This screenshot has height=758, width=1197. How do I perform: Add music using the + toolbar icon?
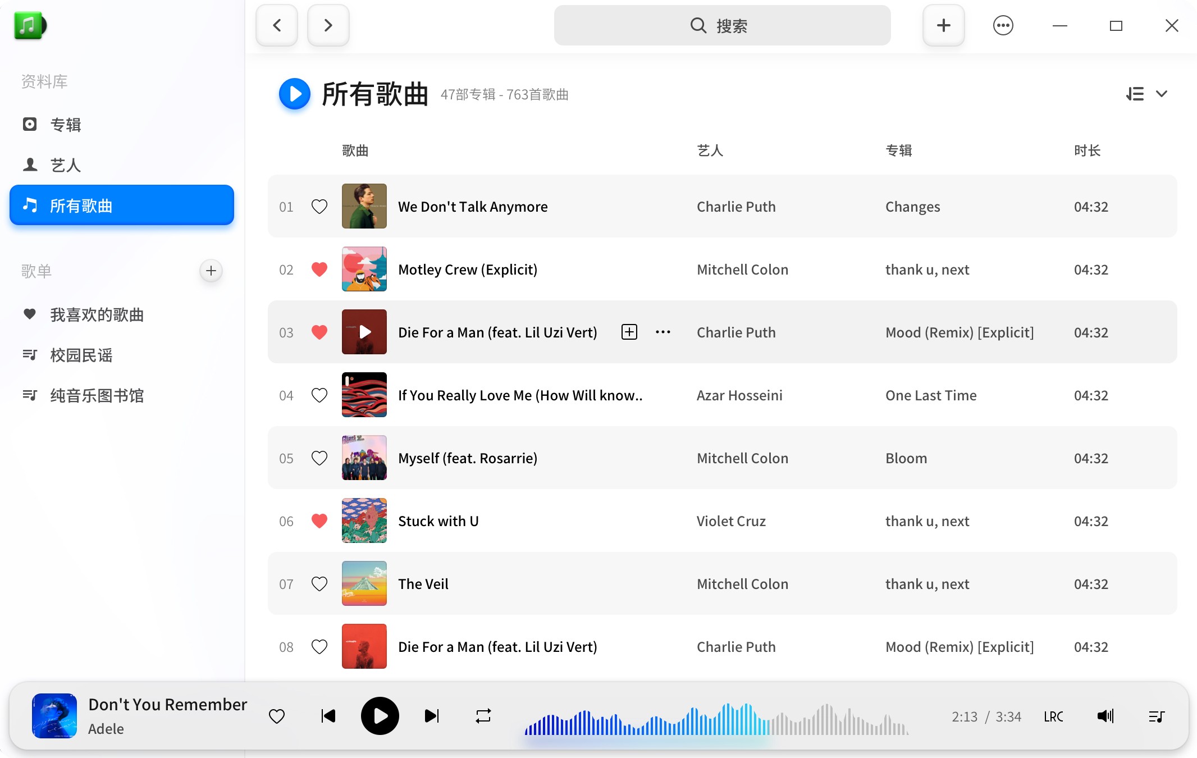point(943,25)
